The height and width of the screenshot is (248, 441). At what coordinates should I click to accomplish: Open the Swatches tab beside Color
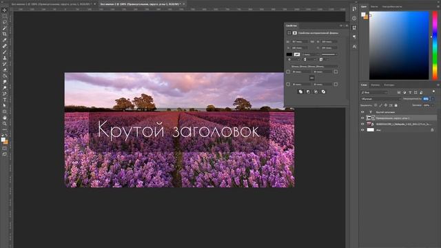click(x=374, y=6)
